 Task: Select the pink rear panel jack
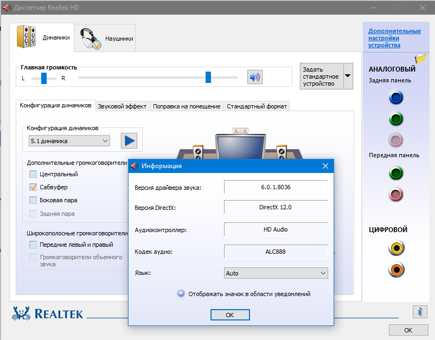396,140
